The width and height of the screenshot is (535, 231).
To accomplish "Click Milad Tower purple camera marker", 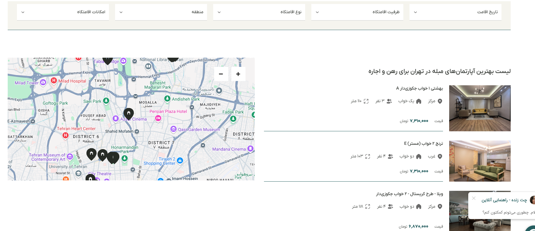I will pos(43,82).
